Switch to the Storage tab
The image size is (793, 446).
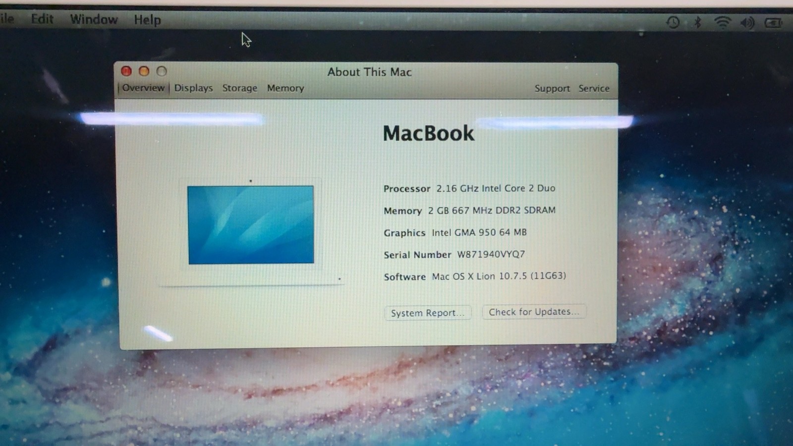click(240, 88)
